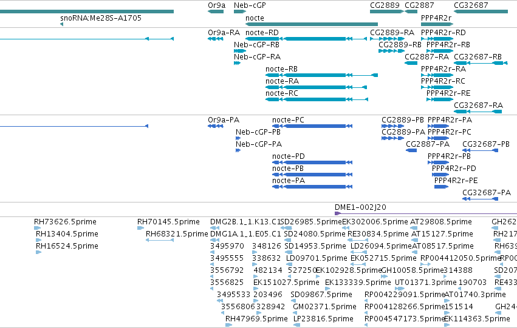This screenshot has width=517, height=328.
Task: Click the LP23816.5prime EST marker
Action: [296, 325]
